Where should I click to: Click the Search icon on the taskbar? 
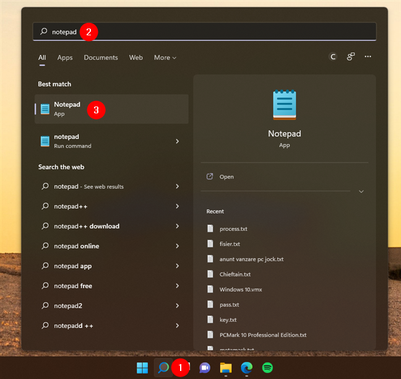click(x=163, y=368)
